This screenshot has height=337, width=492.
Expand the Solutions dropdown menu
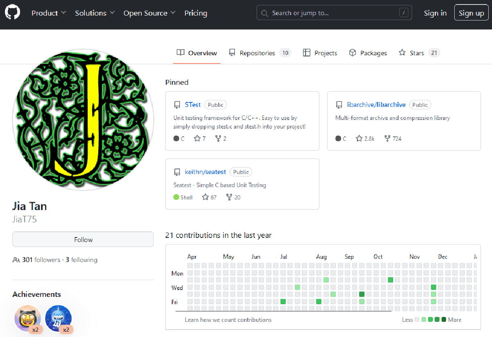pyautogui.click(x=95, y=13)
